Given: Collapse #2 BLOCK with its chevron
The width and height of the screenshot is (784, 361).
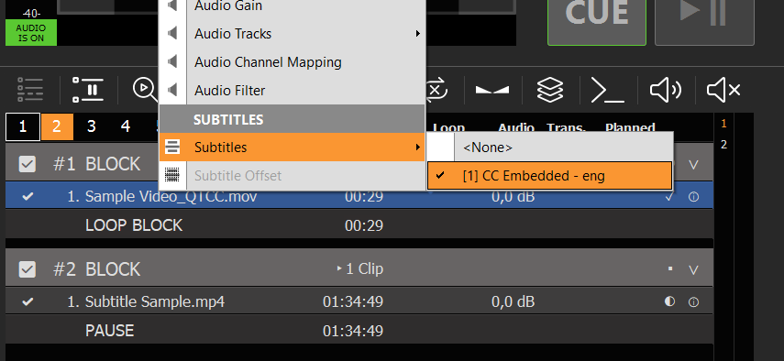Looking at the screenshot, I should point(693,270).
